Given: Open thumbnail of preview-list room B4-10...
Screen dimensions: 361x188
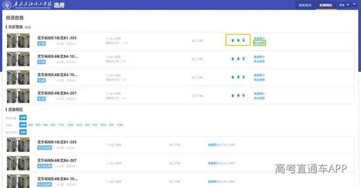Looking at the screenshot, I should (18, 181).
